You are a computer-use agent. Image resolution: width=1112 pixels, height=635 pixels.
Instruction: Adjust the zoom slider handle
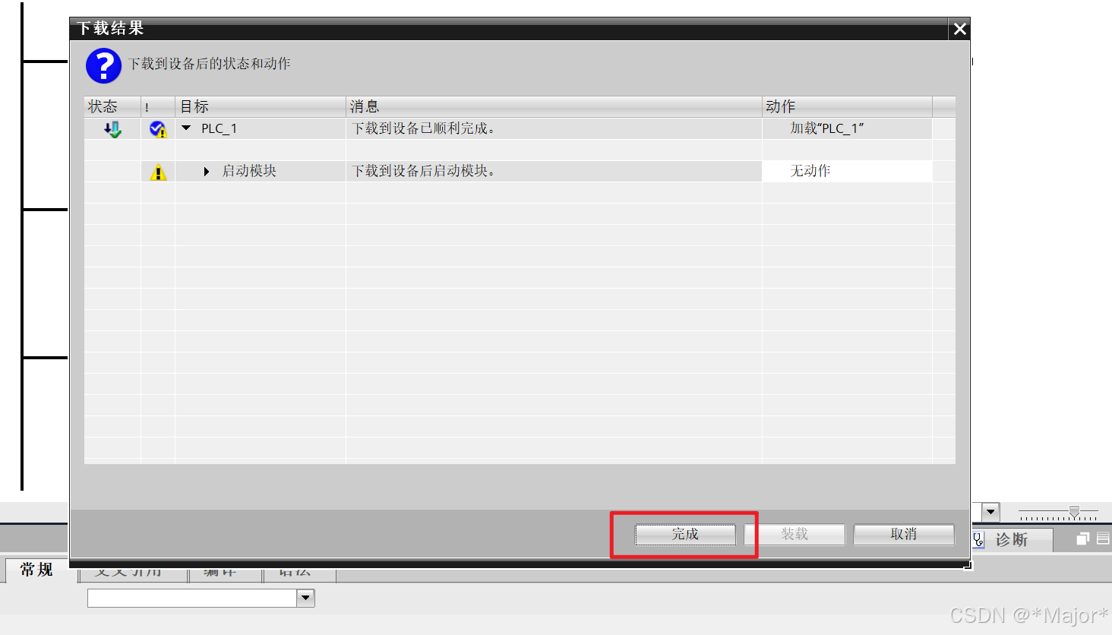[x=1076, y=511]
